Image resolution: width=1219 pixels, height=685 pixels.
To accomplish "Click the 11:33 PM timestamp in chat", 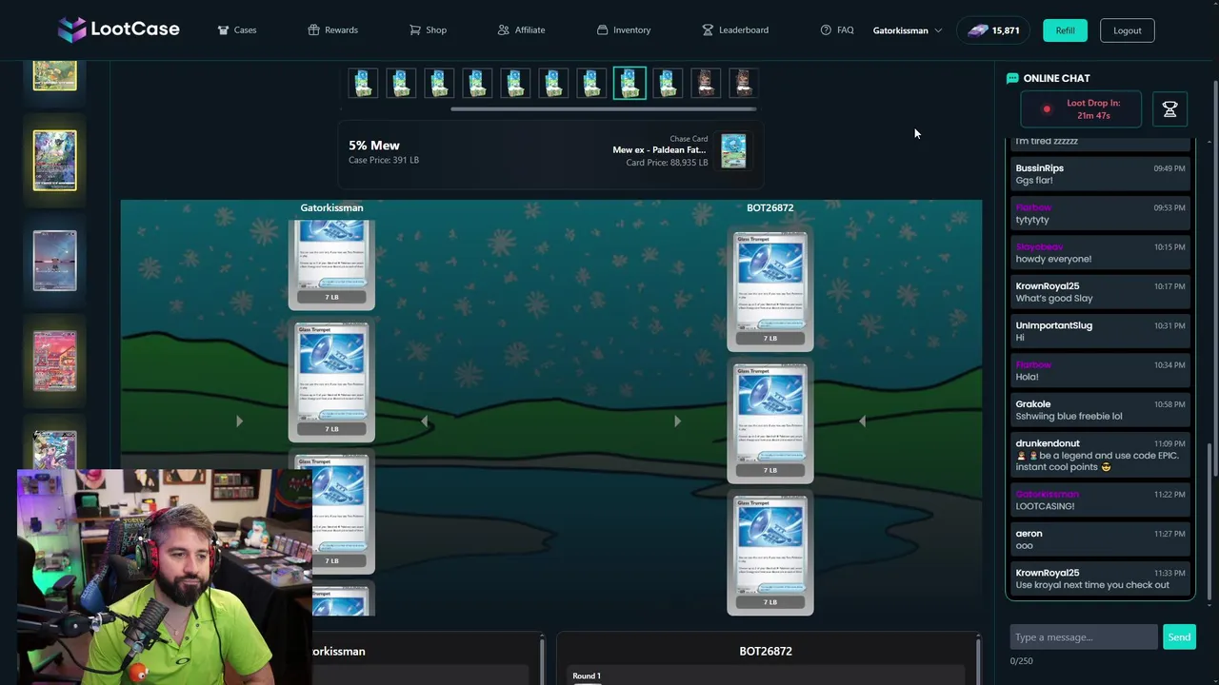I will (x=1169, y=573).
